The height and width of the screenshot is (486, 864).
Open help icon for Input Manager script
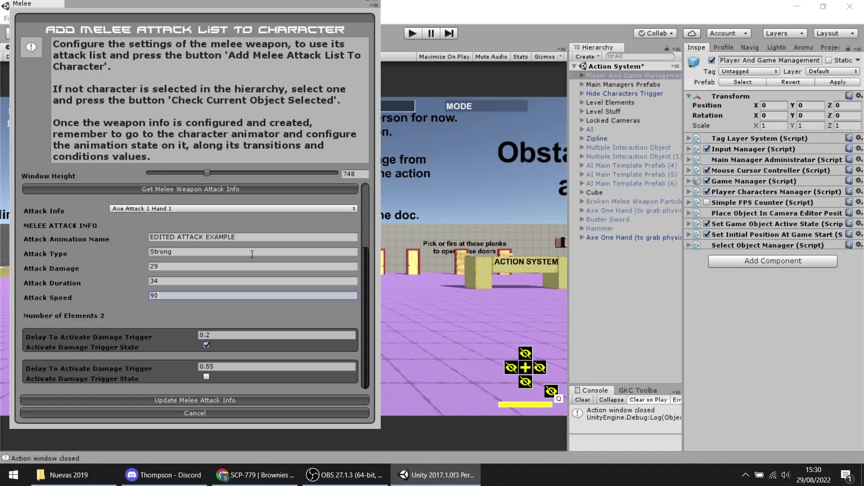tap(849, 149)
